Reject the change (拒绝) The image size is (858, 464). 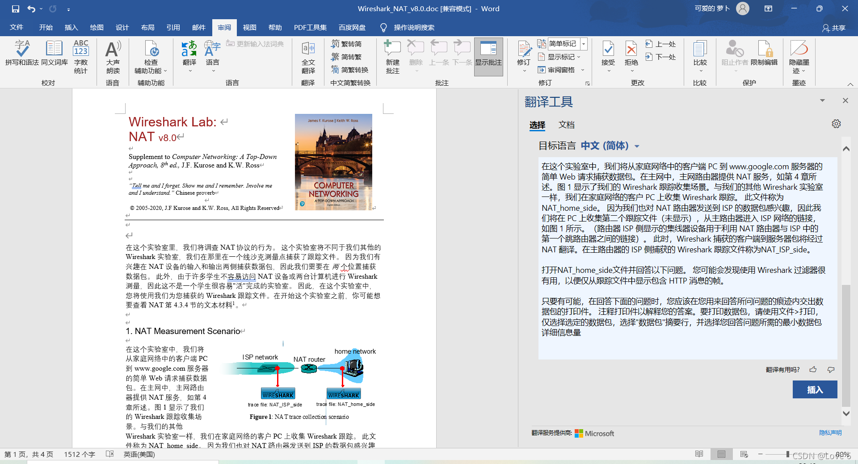(x=631, y=57)
